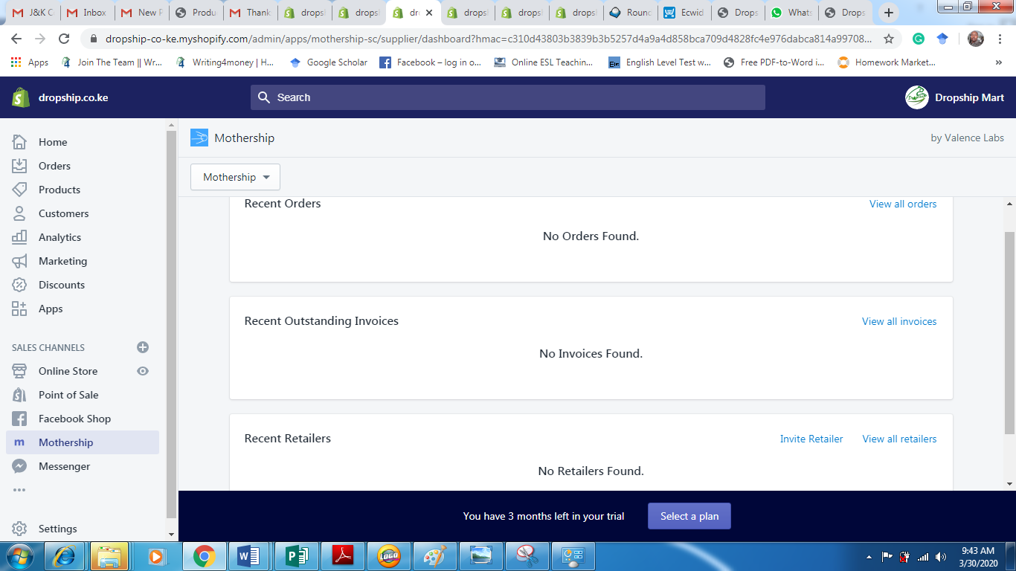Click system clock 9:43 AM
Viewport: 1016px width, 571px height.
978,551
